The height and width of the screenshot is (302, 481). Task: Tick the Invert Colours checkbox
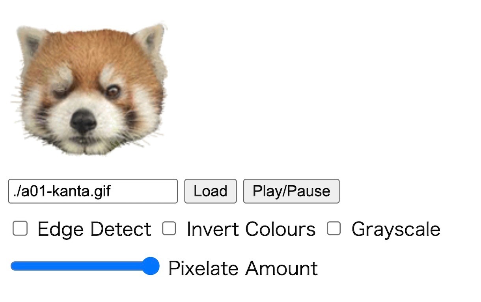tap(169, 228)
